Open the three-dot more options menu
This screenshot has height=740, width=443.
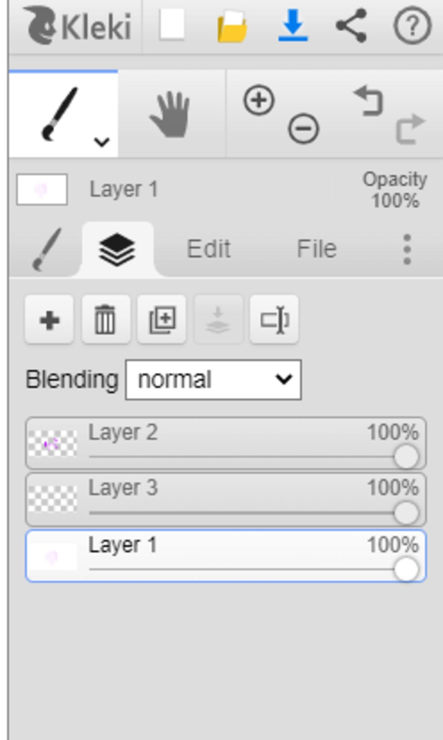(x=407, y=249)
